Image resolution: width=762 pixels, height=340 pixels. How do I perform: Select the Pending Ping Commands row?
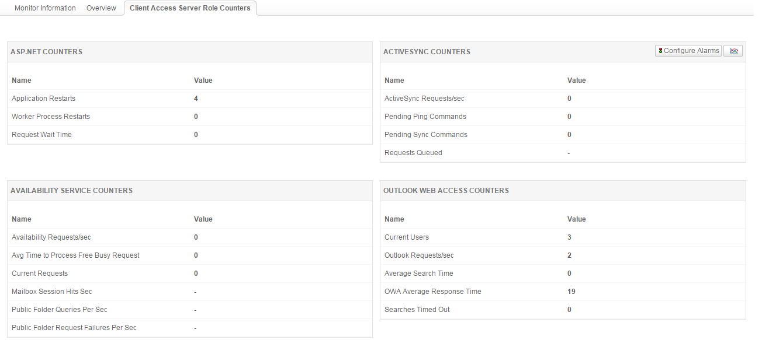pos(425,117)
